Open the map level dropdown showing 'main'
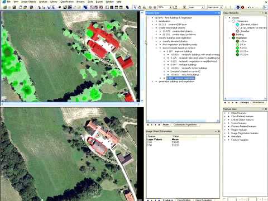268x201 pixels. 203,7
